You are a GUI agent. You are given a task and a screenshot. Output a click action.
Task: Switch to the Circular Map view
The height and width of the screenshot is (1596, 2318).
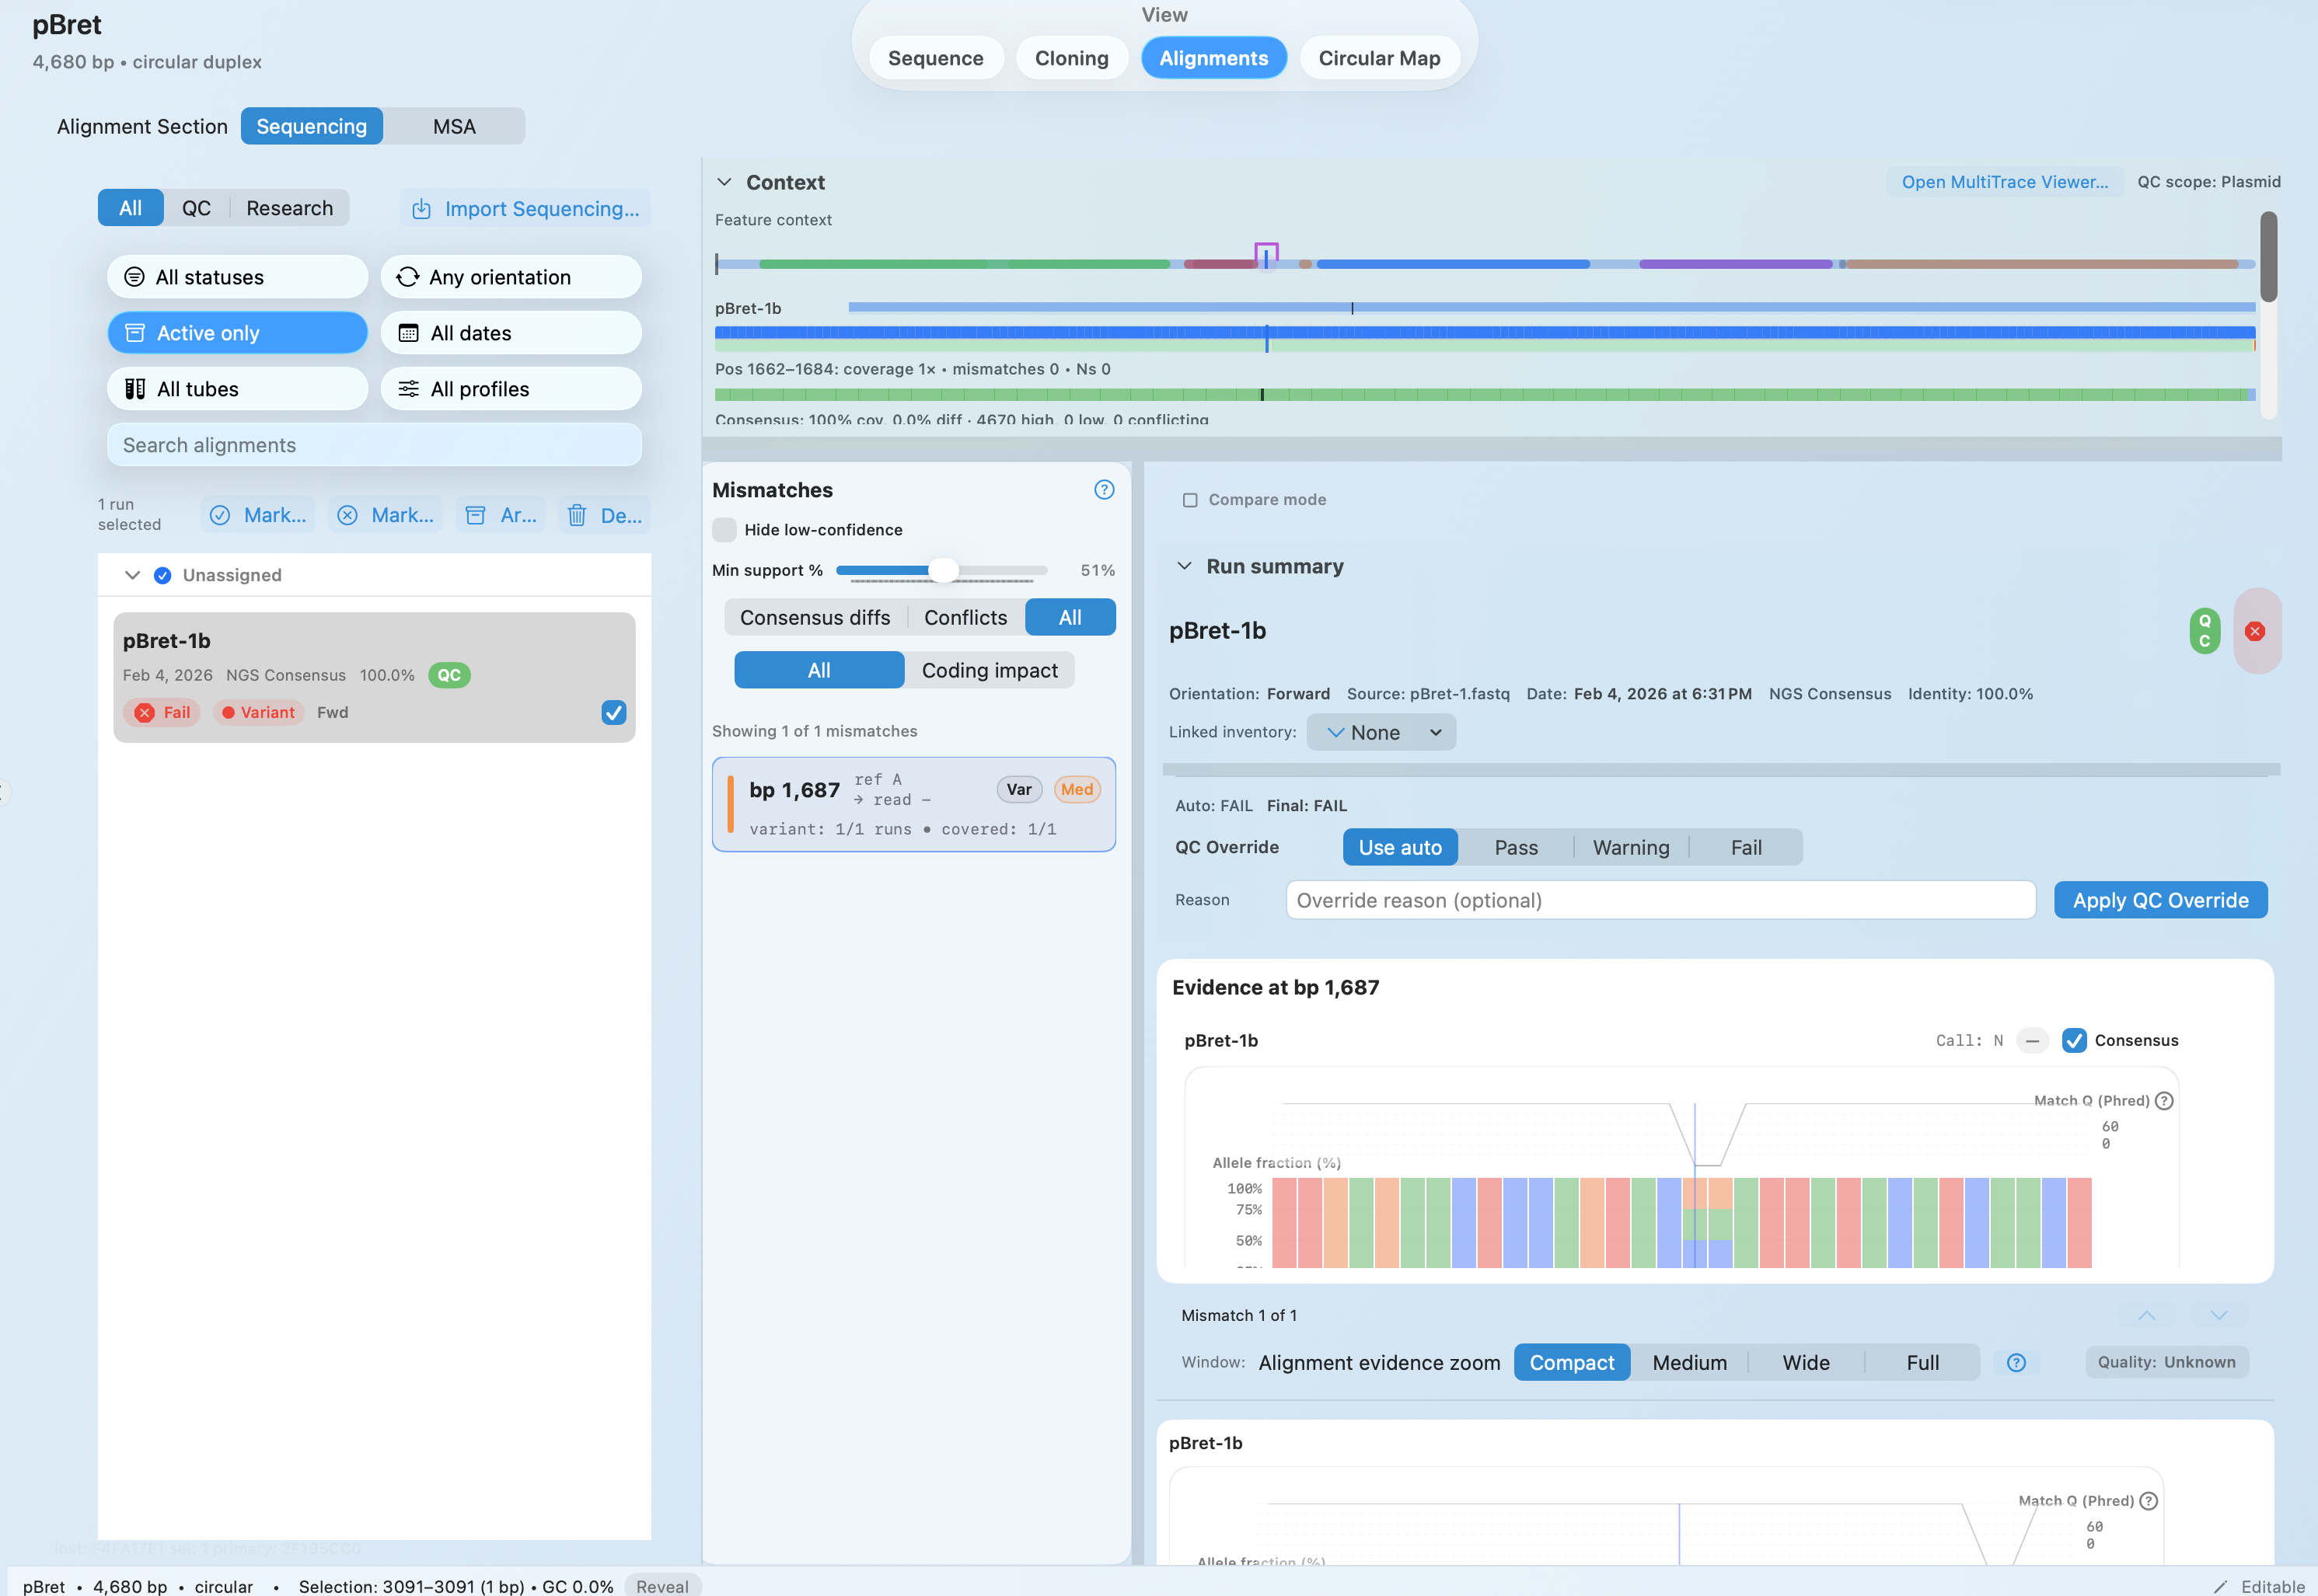pyautogui.click(x=1380, y=57)
